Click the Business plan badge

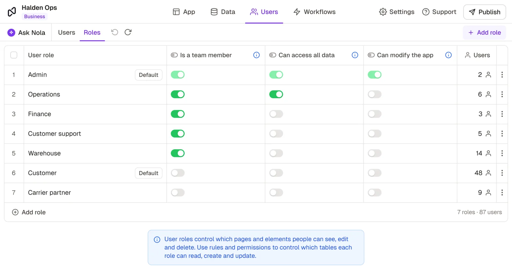click(35, 17)
